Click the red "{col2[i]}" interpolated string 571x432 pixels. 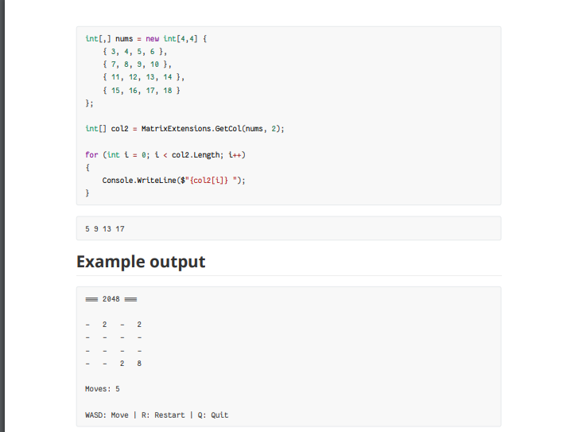[209, 181]
